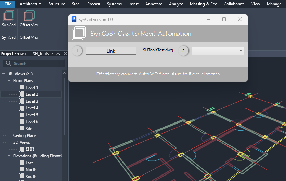Viewport: 286px width, 181px height.
Task: Select Level 4 floor plan
Action: (32, 108)
